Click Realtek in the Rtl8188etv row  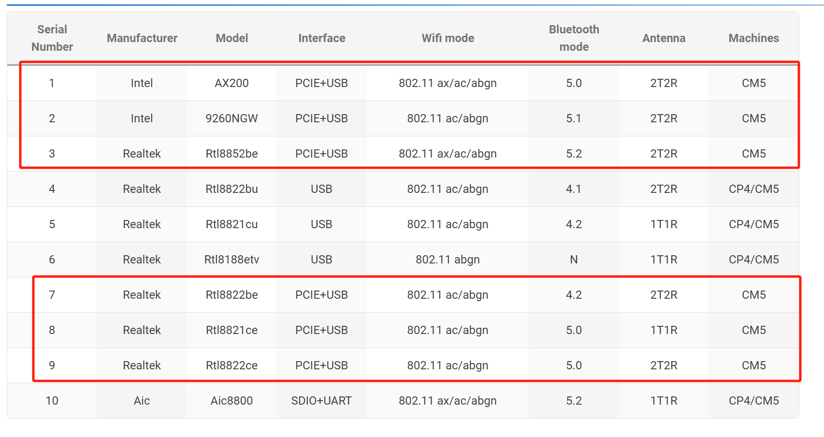point(142,260)
